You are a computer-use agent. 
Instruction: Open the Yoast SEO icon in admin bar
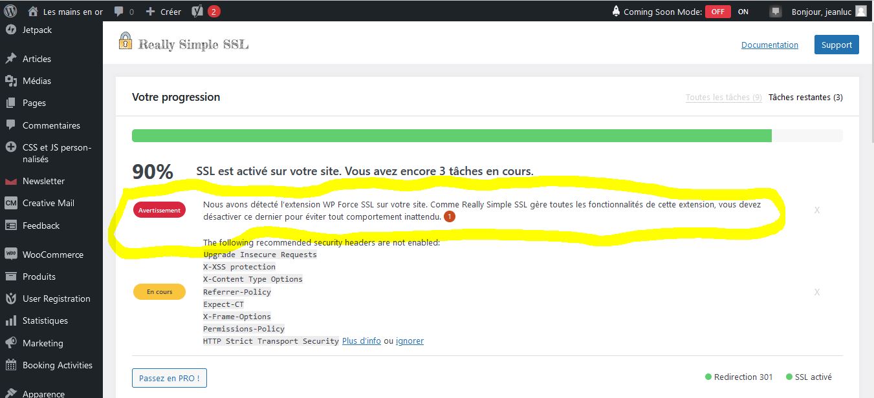(197, 12)
